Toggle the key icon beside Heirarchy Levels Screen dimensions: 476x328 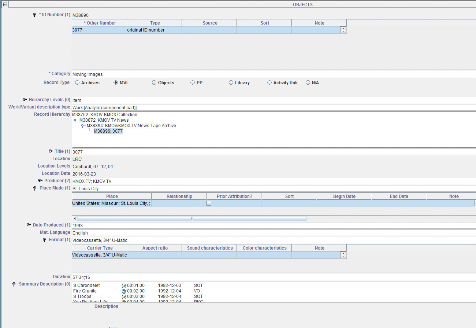[x=25, y=100]
